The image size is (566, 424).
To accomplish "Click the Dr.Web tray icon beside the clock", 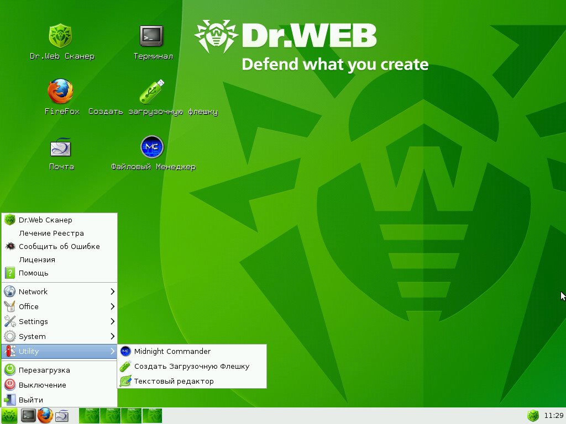I will coord(533,416).
